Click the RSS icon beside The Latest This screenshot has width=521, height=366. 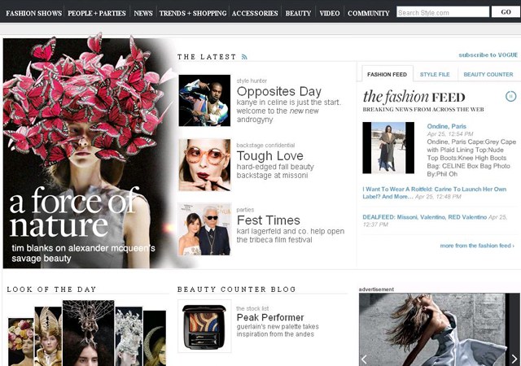(x=244, y=57)
